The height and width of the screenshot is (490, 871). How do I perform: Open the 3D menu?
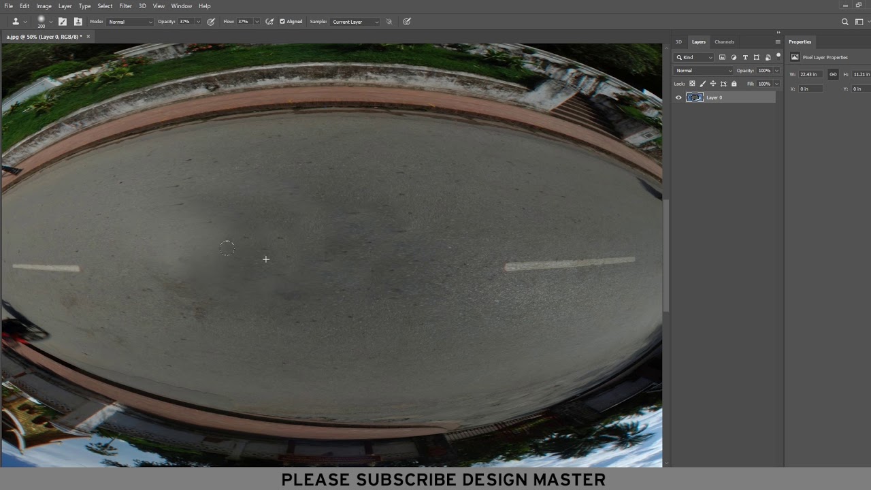[x=142, y=6]
